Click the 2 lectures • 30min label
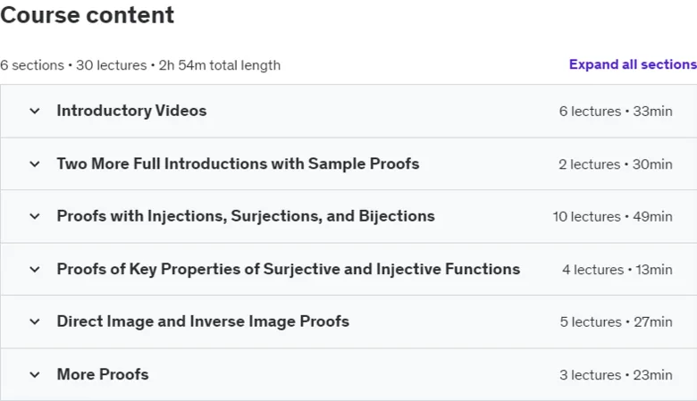697x401 pixels. click(x=616, y=164)
